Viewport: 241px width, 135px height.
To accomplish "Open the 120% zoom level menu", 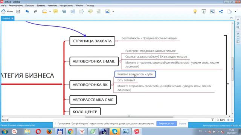I will [222, 120].
